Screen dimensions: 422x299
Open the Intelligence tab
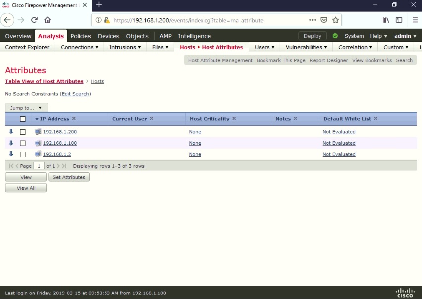(194, 36)
